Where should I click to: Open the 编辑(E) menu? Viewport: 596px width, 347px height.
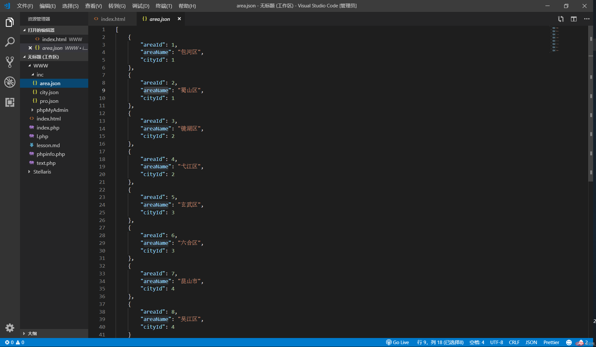(48, 6)
